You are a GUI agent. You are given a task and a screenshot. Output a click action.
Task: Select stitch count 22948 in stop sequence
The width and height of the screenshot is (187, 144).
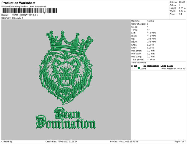[143, 69]
